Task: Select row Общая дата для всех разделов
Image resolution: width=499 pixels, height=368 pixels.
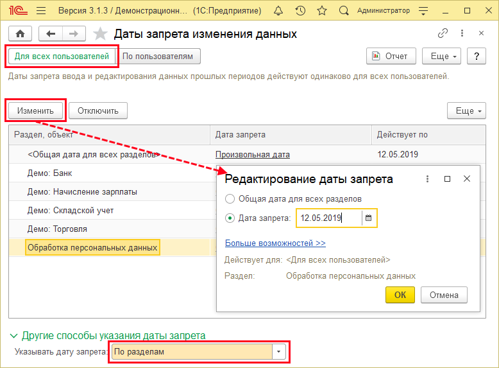Action: pos(247,155)
